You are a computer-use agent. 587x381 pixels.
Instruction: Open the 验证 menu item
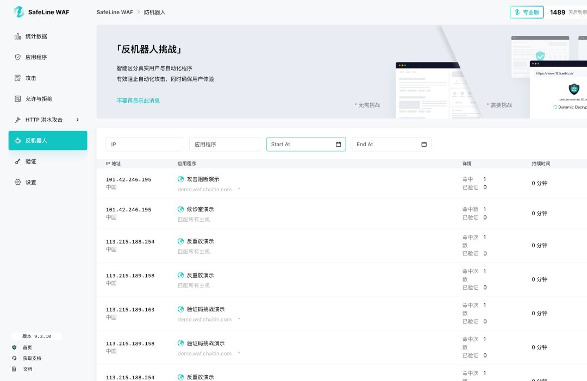pos(48,161)
